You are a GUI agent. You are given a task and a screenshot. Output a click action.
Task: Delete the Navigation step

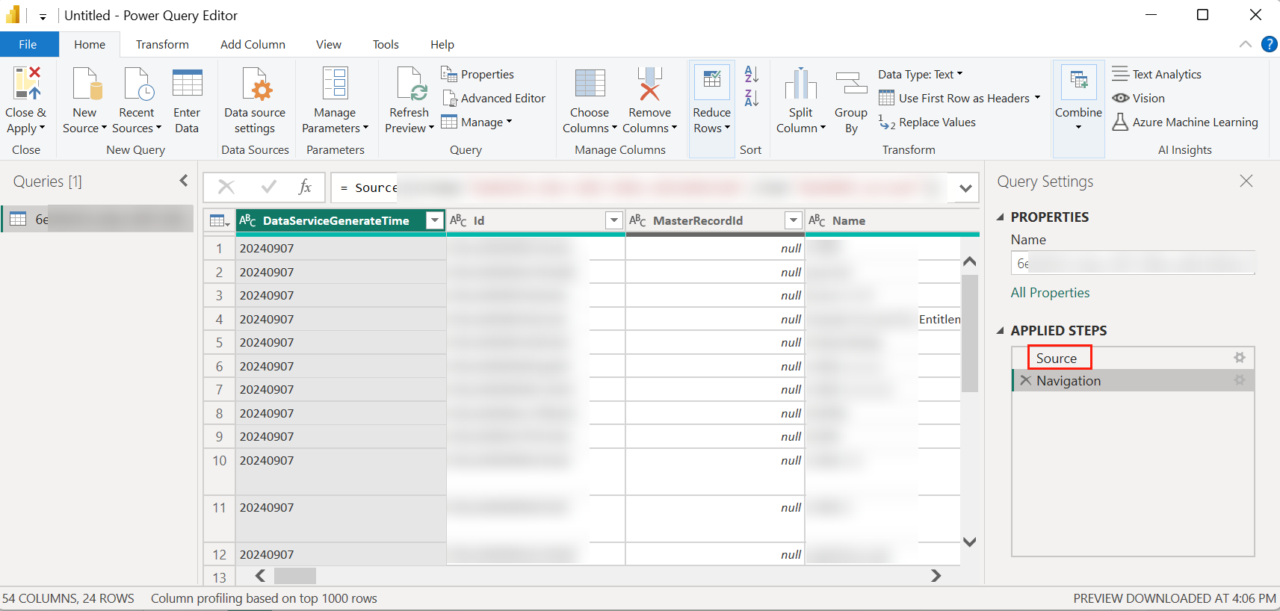(1026, 381)
